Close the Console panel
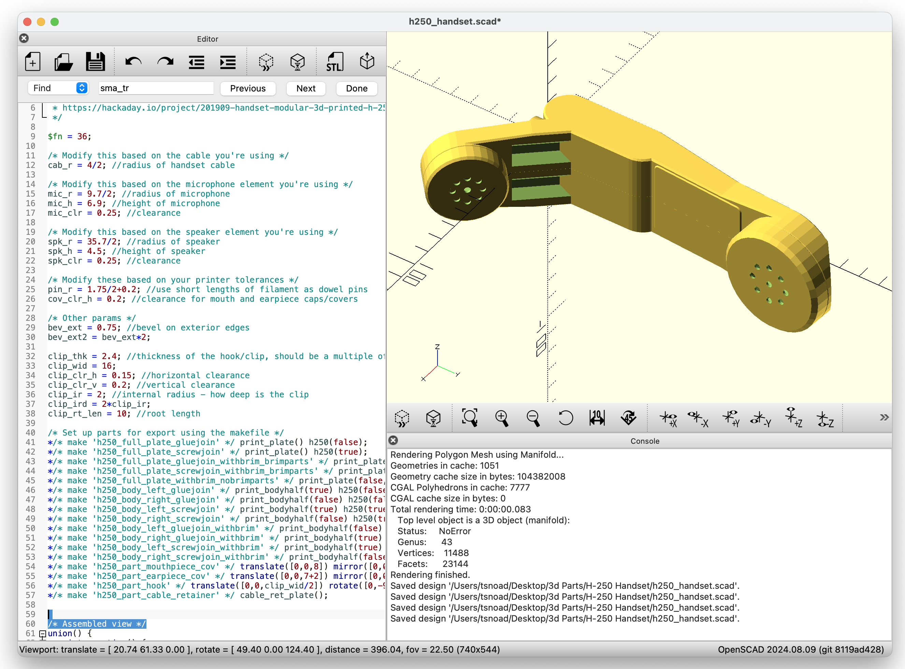 [x=393, y=441]
